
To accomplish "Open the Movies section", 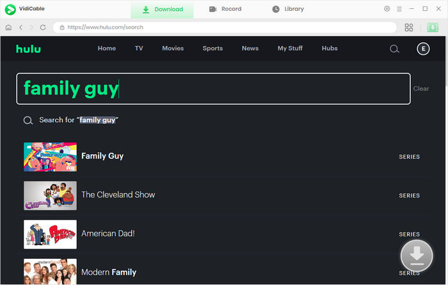I will pyautogui.click(x=173, y=49).
